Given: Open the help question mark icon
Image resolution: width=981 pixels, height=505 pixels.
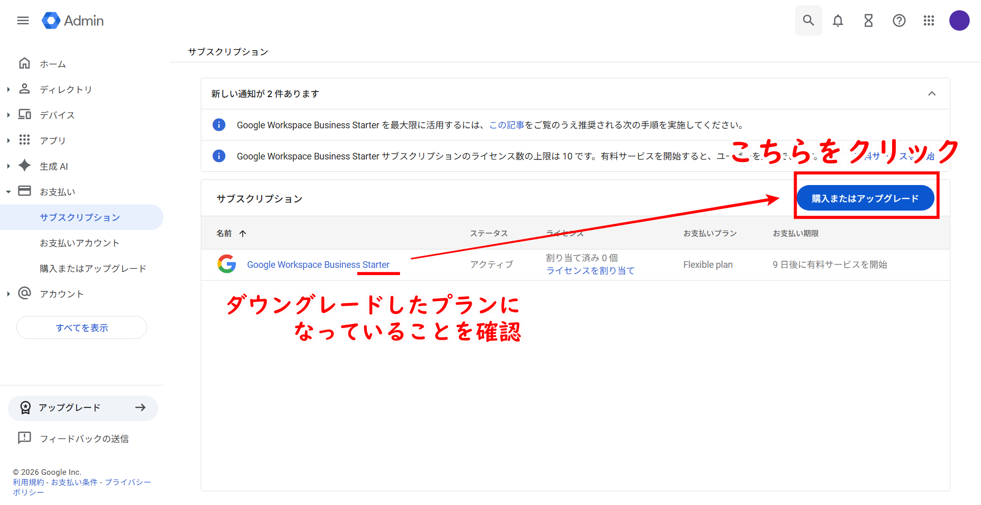Looking at the screenshot, I should 899,20.
